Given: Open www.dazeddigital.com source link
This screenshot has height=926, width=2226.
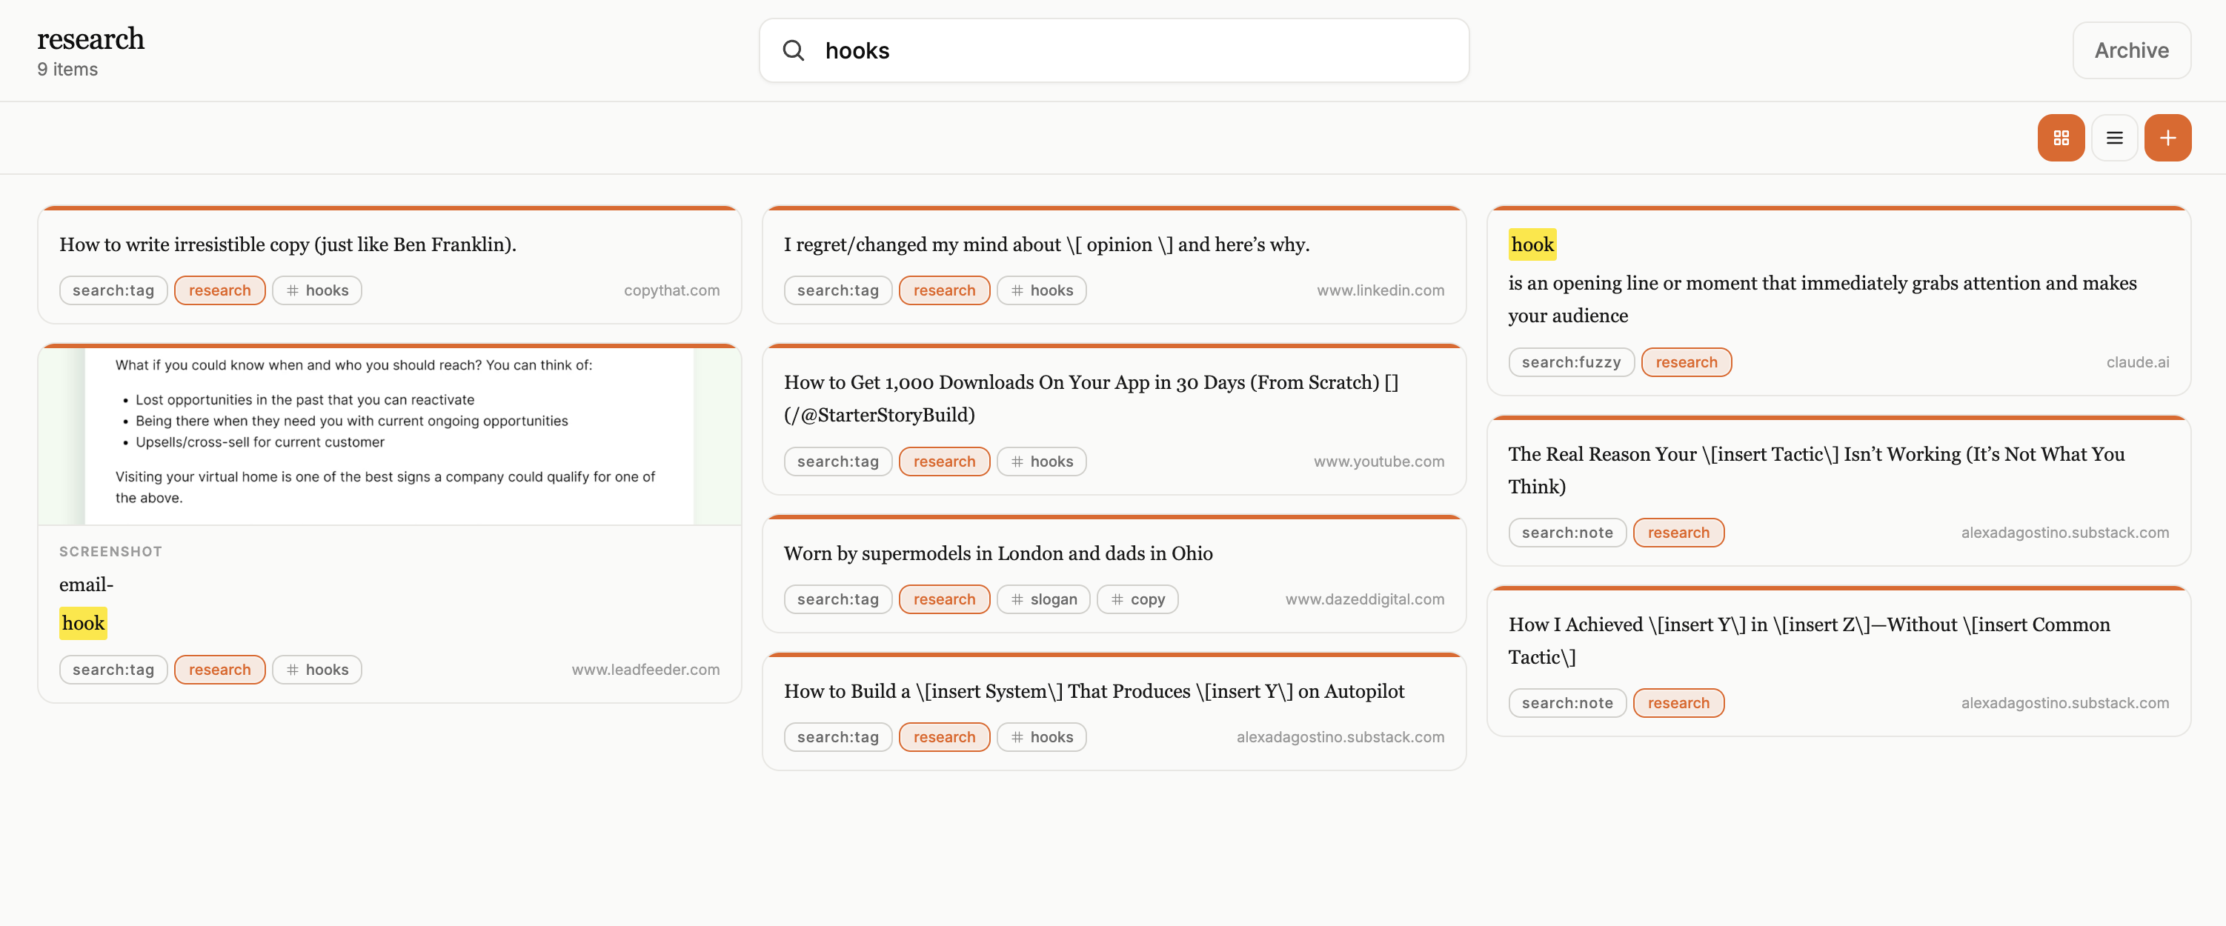Looking at the screenshot, I should (1364, 599).
